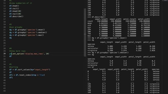The image size is (168, 94).
Task: Click df.describe() in the editor
Action: (x=16, y=16)
